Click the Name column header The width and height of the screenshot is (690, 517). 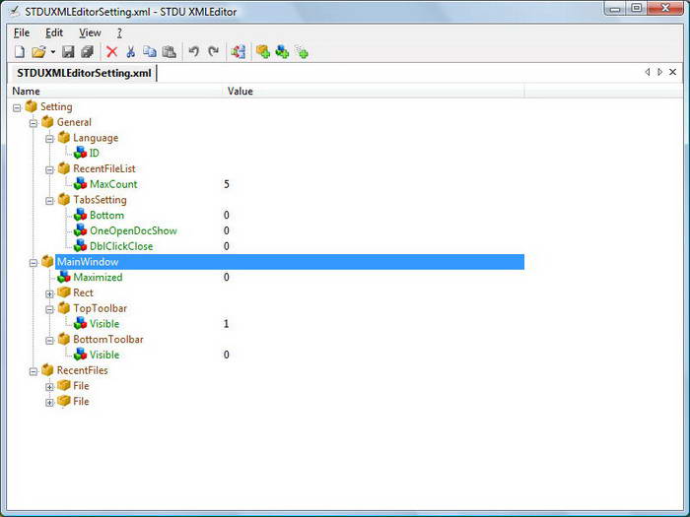(115, 91)
